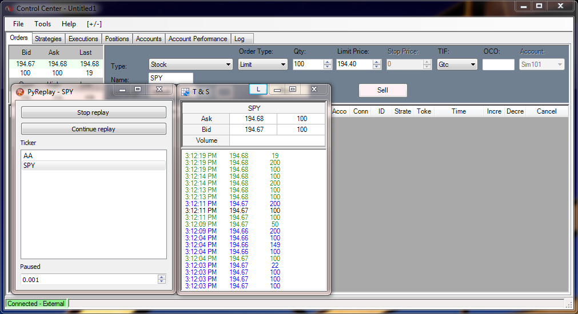This screenshot has width=578, height=314.
Task: Decrease Limit Price with down arrow
Action: pyautogui.click(x=376, y=67)
